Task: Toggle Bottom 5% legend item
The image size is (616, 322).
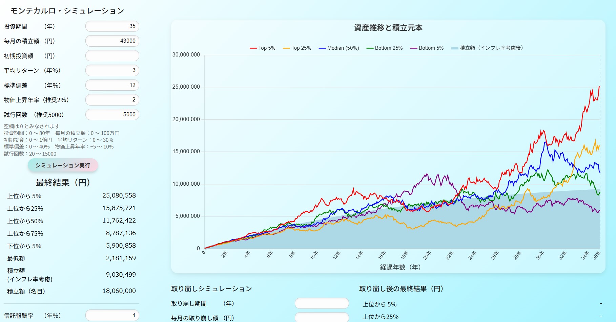Action: point(427,48)
